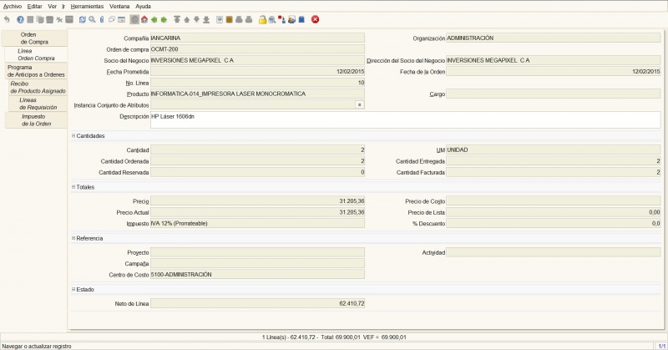
Task: Create a new record with the New icon
Action: tap(30, 19)
